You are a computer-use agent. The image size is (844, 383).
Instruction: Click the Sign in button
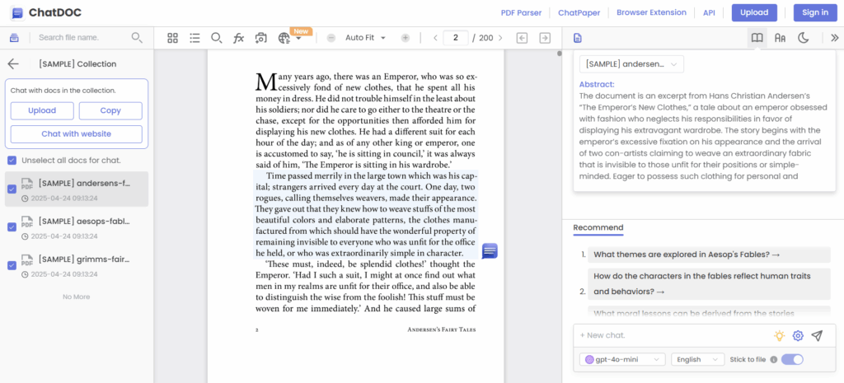[x=815, y=13]
